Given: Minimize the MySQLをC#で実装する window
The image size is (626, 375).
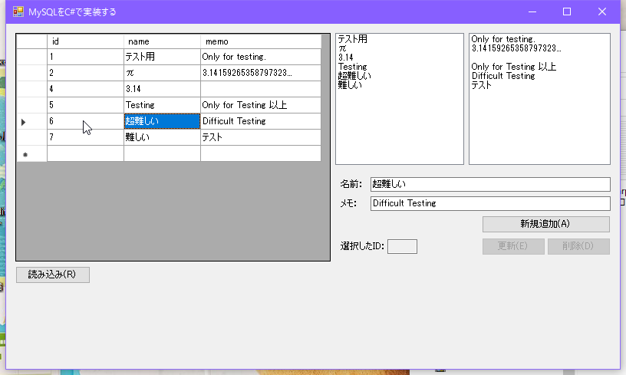Looking at the screenshot, I should tap(532, 12).
